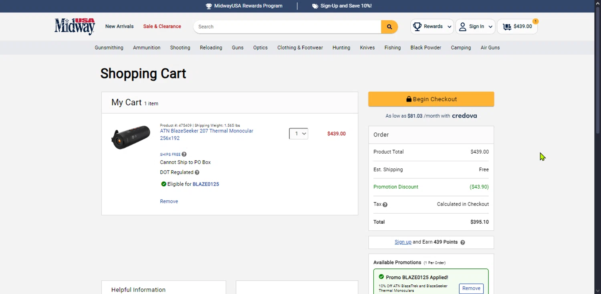Click the Tax info question mark icon
Screen dimensions: 601x294
(385, 204)
